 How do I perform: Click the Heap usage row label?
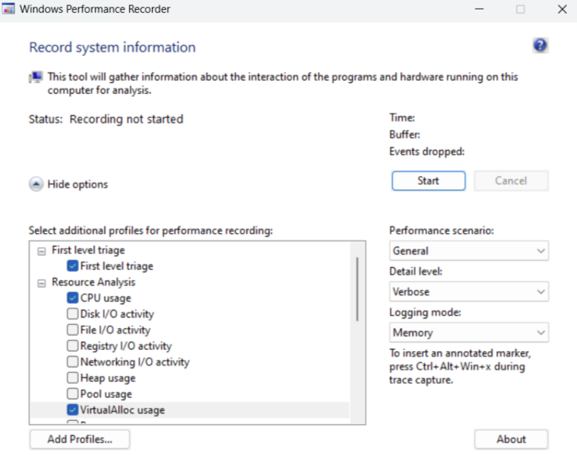(108, 378)
